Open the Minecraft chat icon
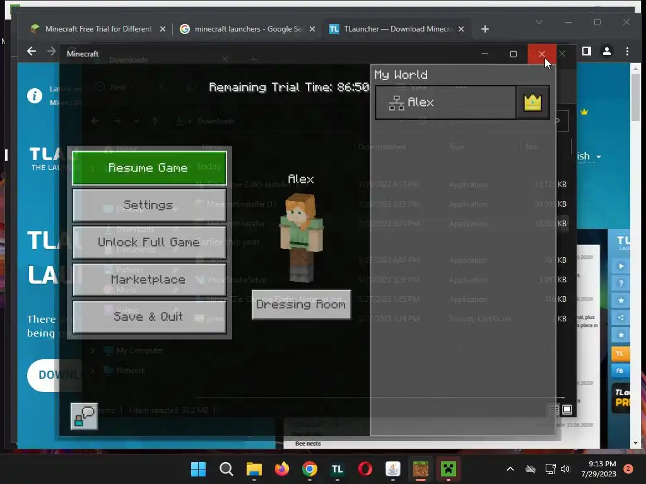646x484 pixels. [84, 416]
